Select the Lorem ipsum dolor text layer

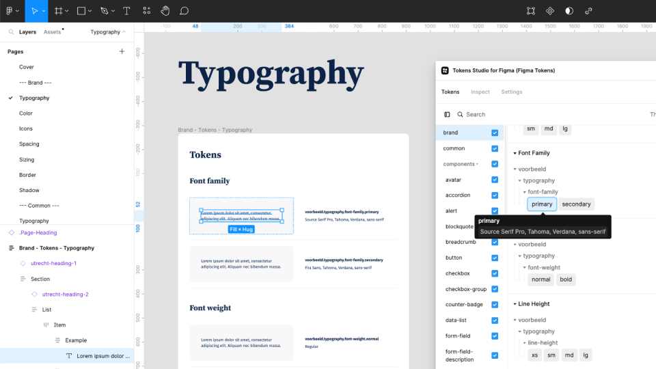click(67, 356)
